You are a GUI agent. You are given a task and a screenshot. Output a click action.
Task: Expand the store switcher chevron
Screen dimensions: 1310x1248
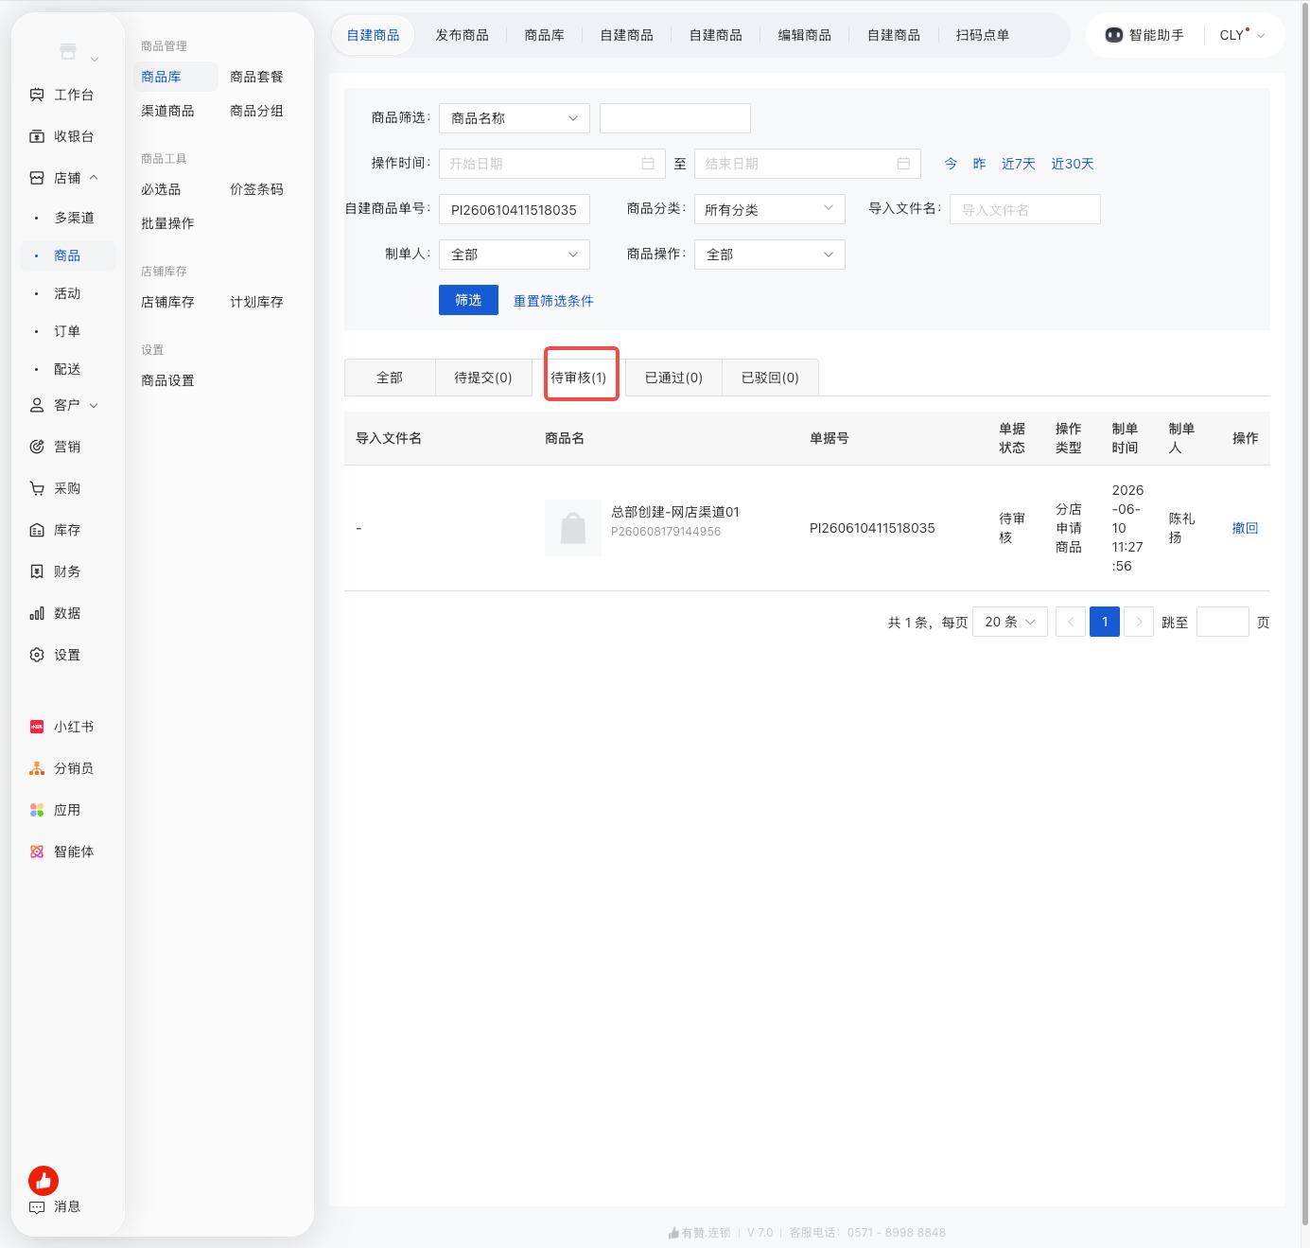coord(95,60)
